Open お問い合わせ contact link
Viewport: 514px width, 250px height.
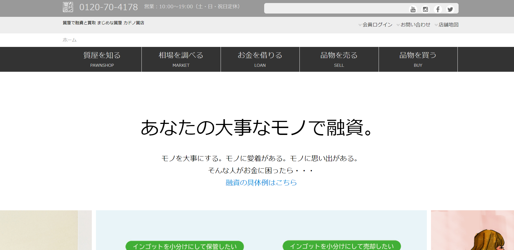coord(413,25)
